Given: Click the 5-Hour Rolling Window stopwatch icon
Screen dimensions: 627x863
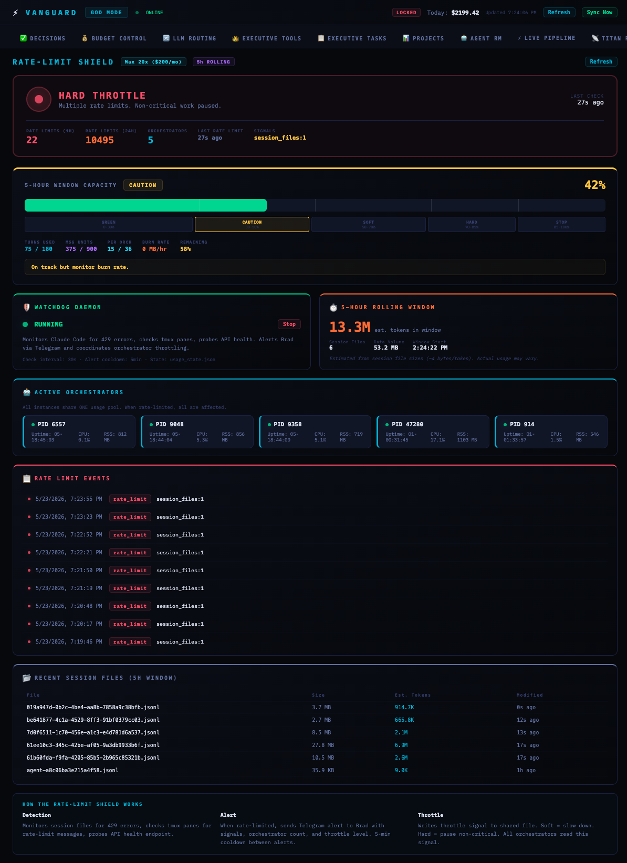Looking at the screenshot, I should (333, 308).
